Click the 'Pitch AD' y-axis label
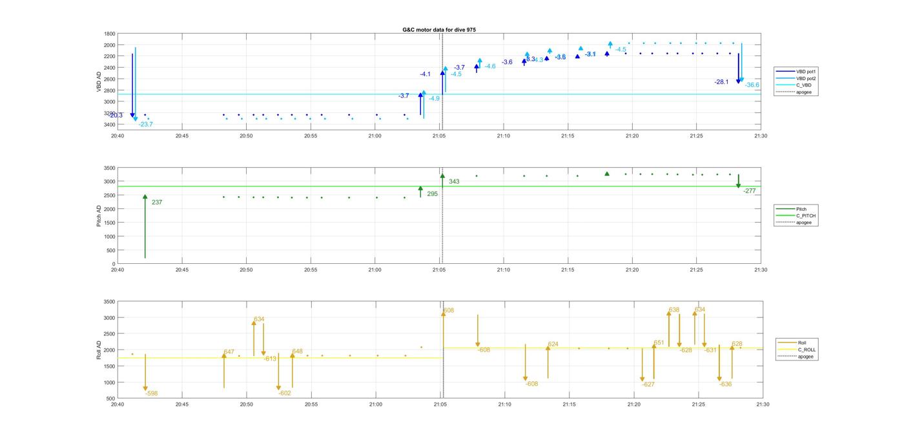The height and width of the screenshot is (447, 904). tap(99, 215)
